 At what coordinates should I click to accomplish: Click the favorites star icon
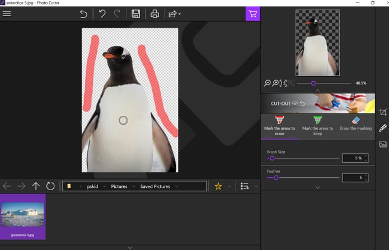(218, 186)
